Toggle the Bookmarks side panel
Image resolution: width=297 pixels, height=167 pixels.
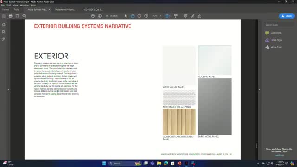[3, 32]
